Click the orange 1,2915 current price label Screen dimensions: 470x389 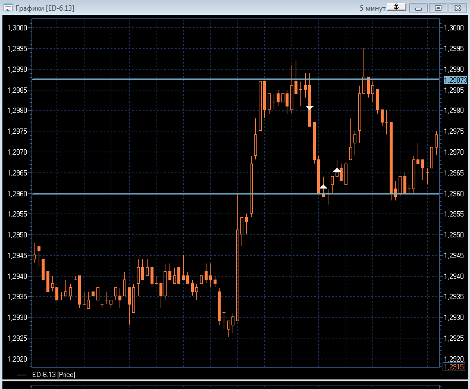point(453,366)
